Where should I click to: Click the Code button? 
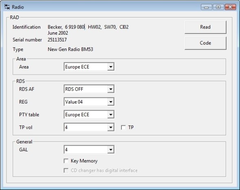tap(205, 43)
